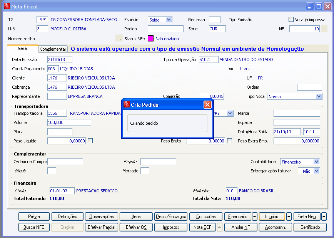Image resolution: width=334 pixels, height=238 pixels.
Task: Close the Cria Pedido dialog
Action: [x=207, y=104]
